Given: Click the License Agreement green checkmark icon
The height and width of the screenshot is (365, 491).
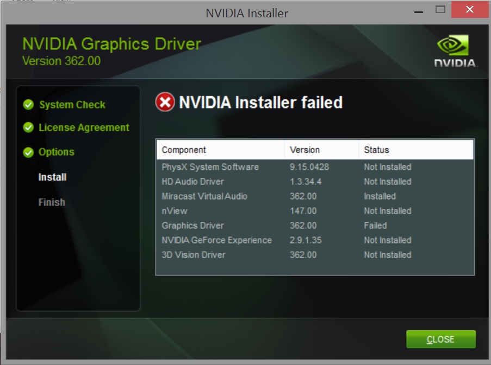Looking at the screenshot, I should pos(28,127).
